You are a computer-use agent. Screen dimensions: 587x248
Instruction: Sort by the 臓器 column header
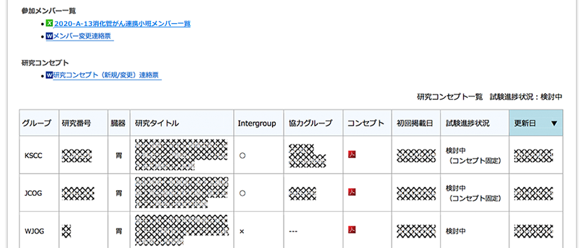(119, 123)
